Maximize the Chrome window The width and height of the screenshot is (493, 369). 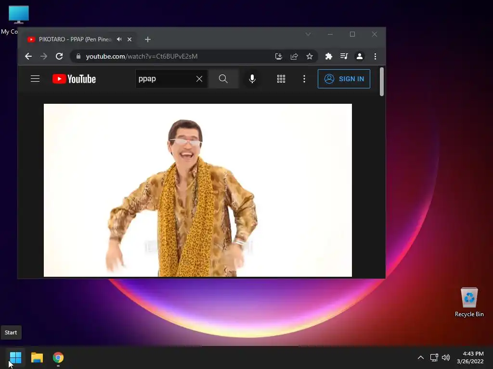pos(352,34)
